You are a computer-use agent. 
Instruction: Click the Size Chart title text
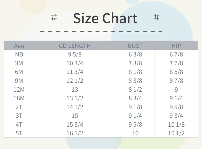[x=105, y=18]
